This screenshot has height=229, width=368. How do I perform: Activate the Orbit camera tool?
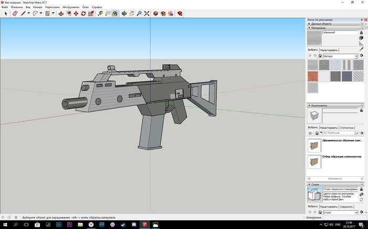pyautogui.click(x=124, y=14)
